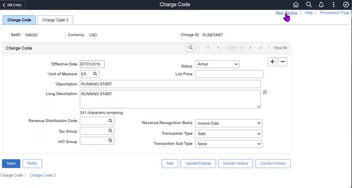Expand Long Description in popup window

(x=265, y=93)
